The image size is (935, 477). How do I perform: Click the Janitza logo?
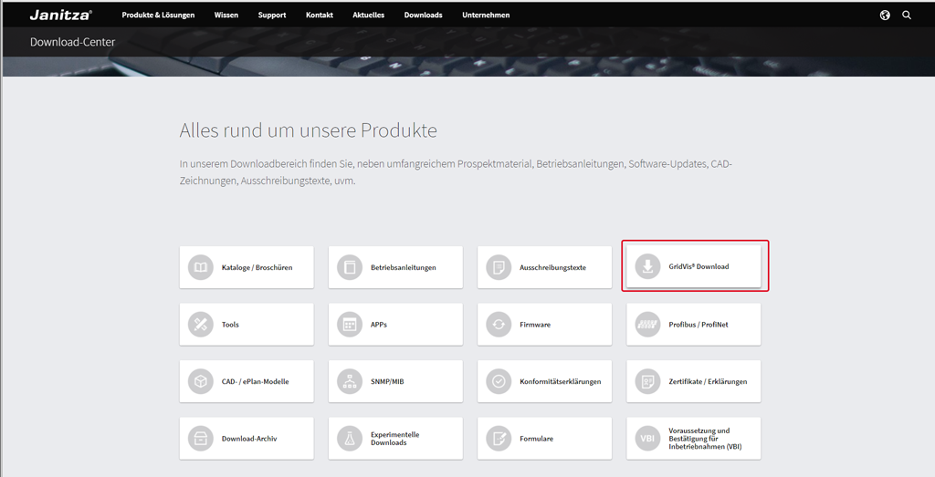click(x=61, y=15)
